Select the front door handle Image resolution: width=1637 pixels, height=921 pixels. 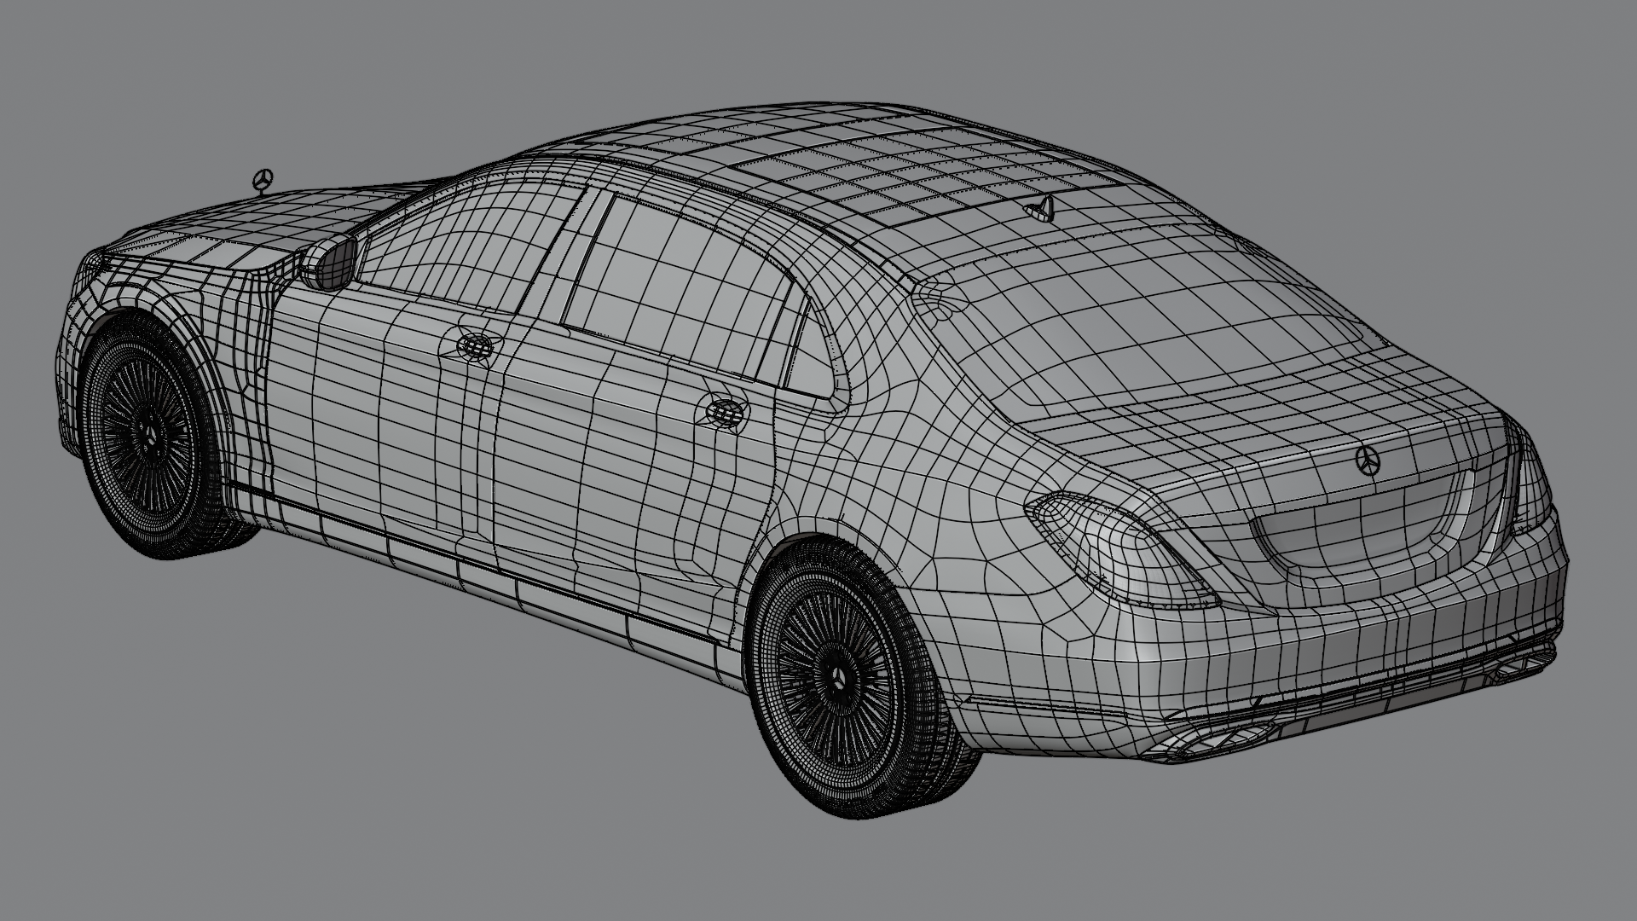tap(475, 345)
